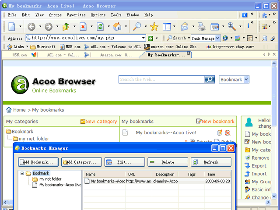This screenshot has width=280, height=210.
Task: Toggle the sidebar panel layout icon
Action: pyautogui.click(x=167, y=27)
